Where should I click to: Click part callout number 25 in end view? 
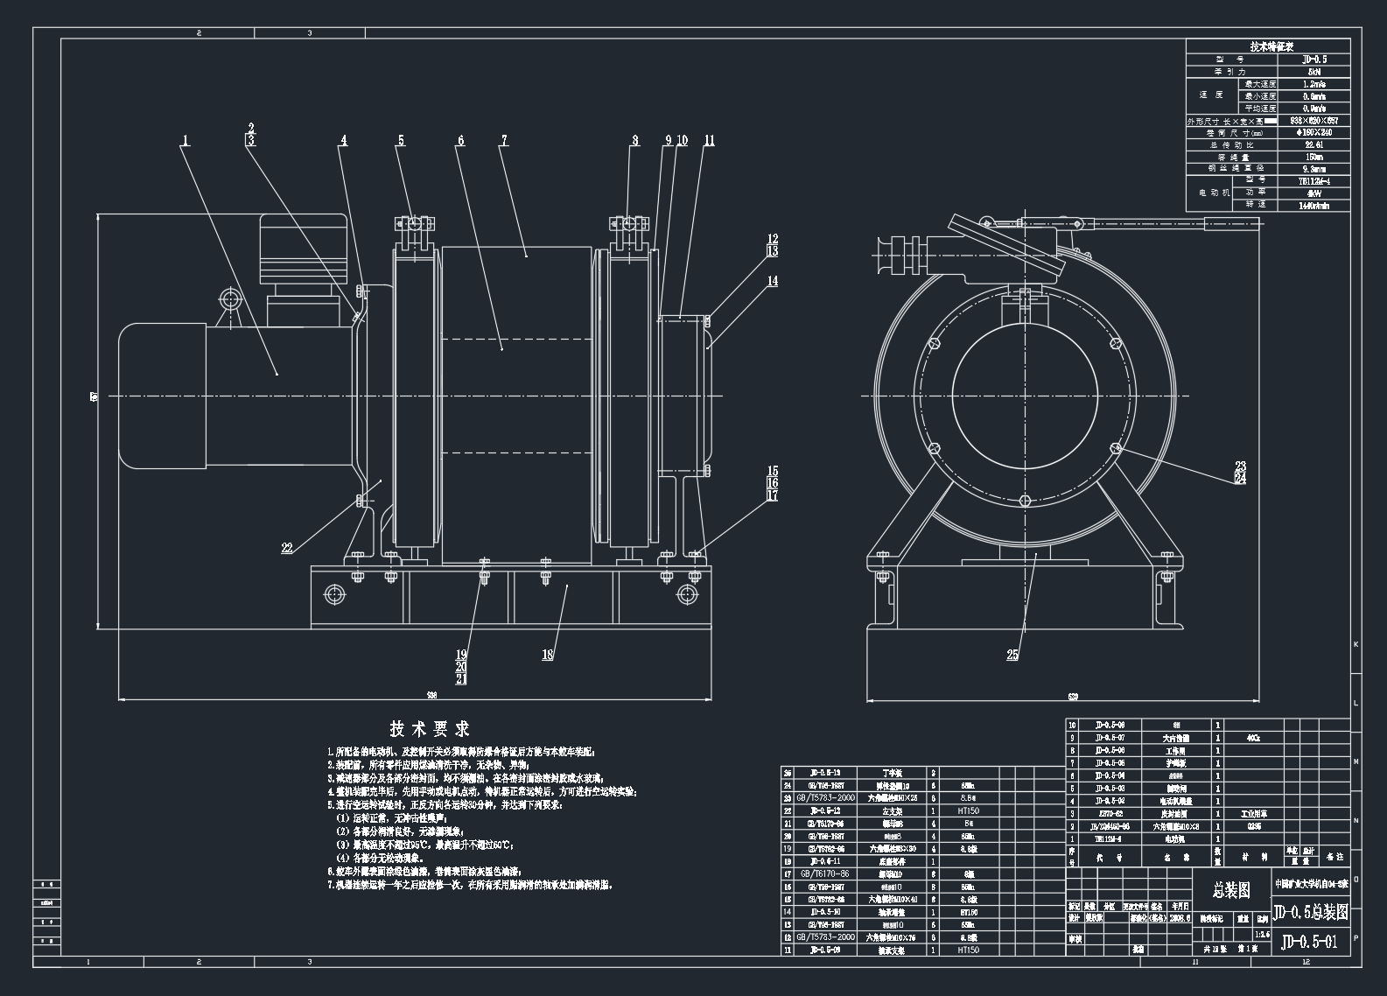(1012, 655)
